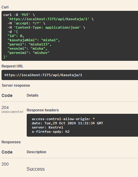Click the "id": 0 JSON line
The height and width of the screenshot is (177, 138).
click(16, 36)
